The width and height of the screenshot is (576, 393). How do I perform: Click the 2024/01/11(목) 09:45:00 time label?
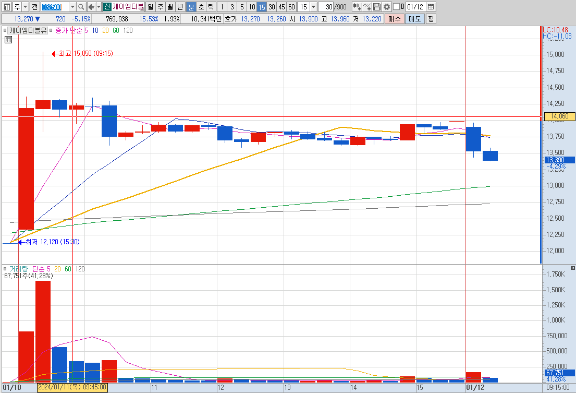(x=72, y=387)
